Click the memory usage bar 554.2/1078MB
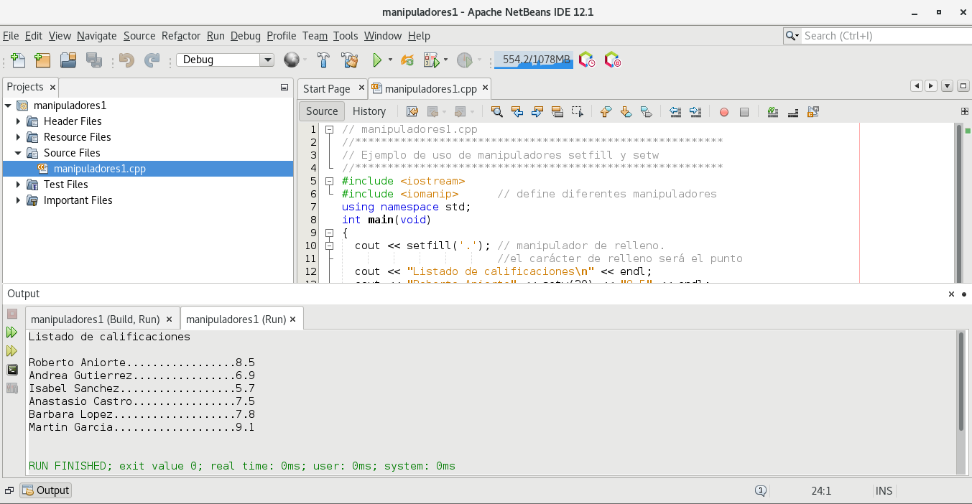 (533, 60)
